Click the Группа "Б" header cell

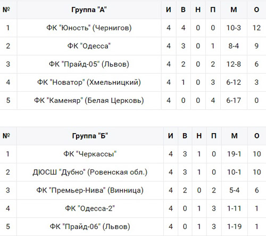90,136
